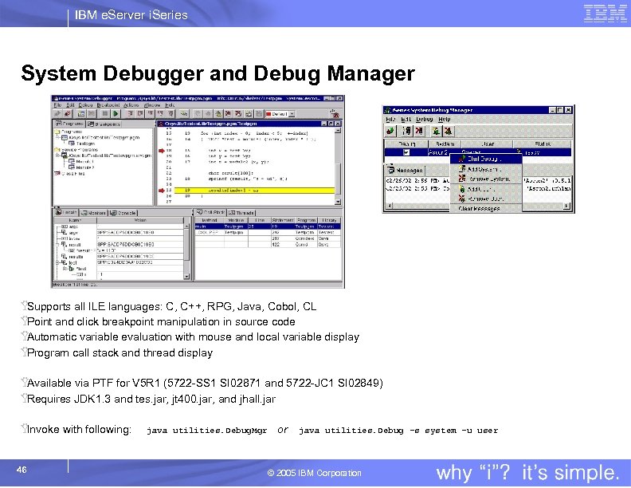Click the breakpoint arrow on highlighted line 25

(x=162, y=191)
